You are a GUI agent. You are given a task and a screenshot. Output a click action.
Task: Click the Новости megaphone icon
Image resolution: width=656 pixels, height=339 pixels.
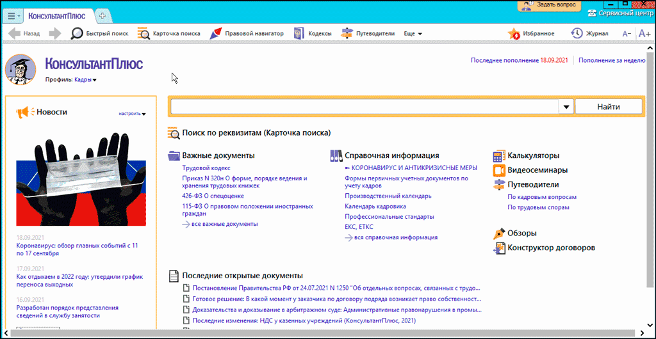24,112
